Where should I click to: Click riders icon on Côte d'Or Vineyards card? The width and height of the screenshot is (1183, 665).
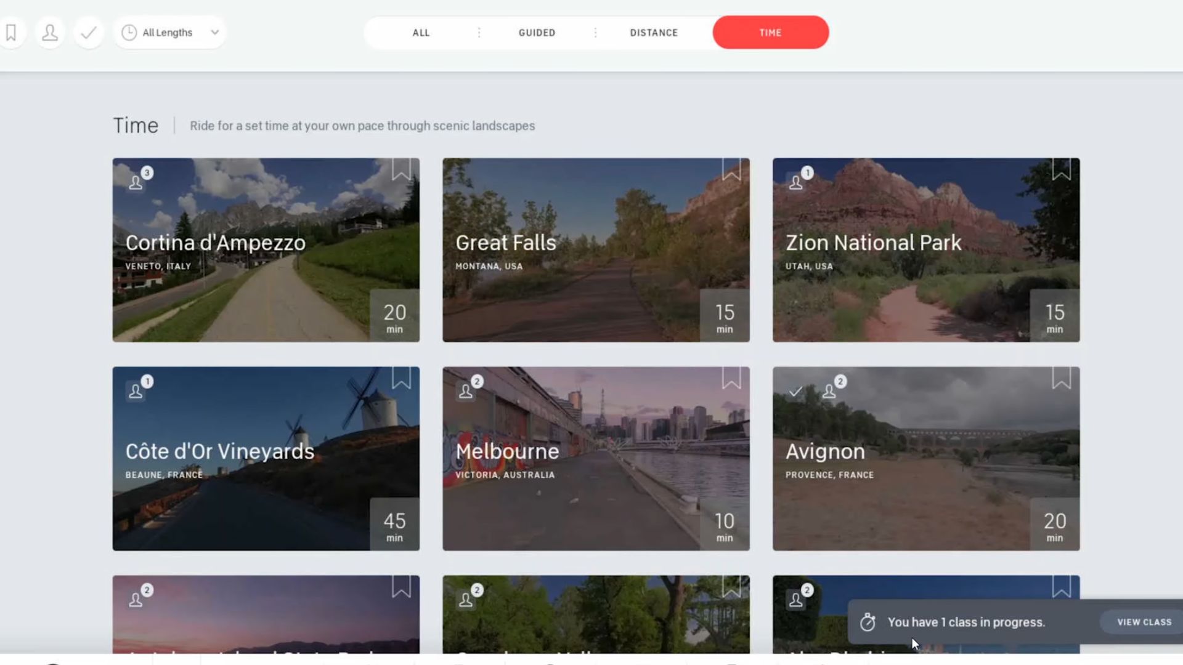[136, 392]
